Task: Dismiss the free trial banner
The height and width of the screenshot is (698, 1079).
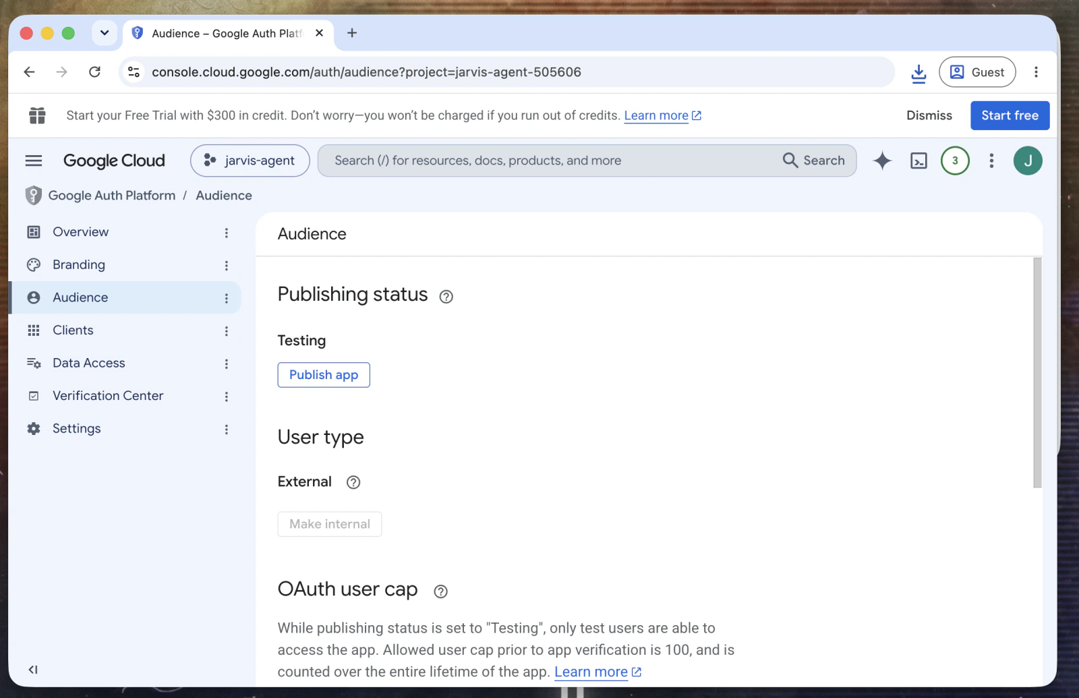Action: click(929, 115)
